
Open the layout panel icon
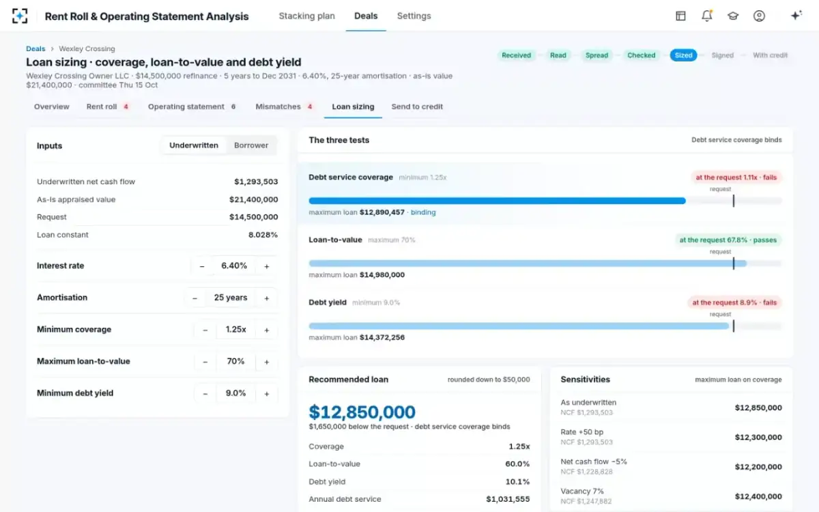(x=680, y=16)
